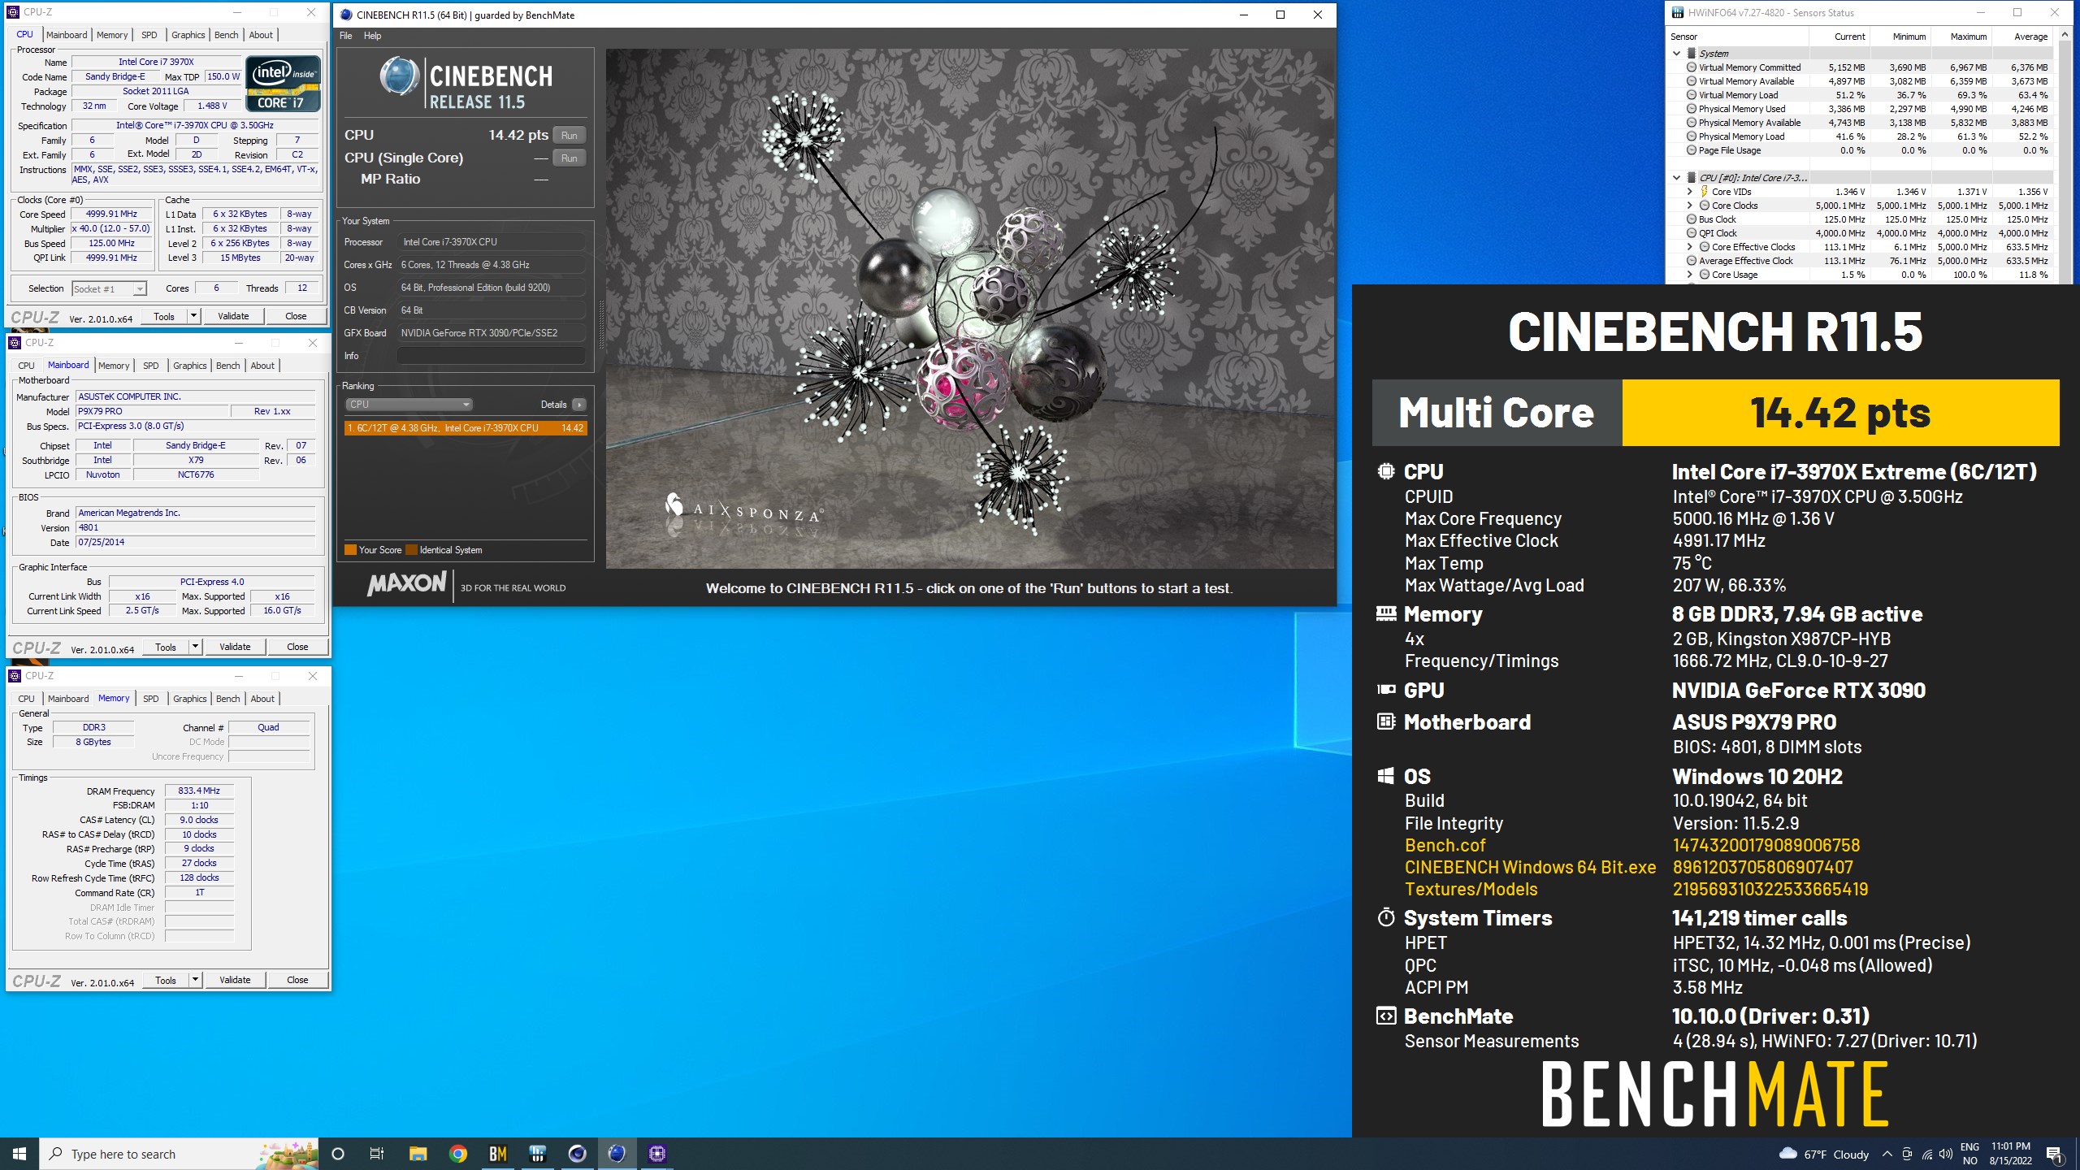2080x1170 pixels.
Task: Expand Core Usage sensor row
Action: click(x=1690, y=275)
